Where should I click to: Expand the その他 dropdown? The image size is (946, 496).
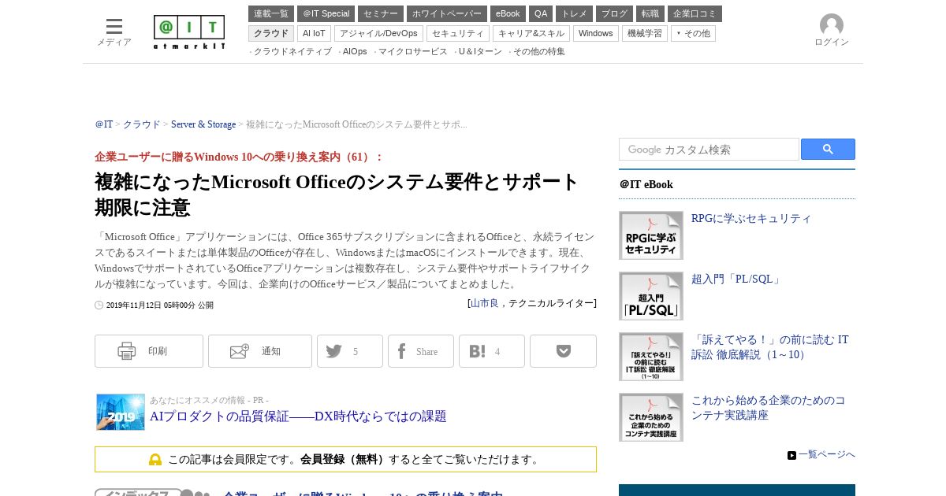pyautogui.click(x=693, y=33)
